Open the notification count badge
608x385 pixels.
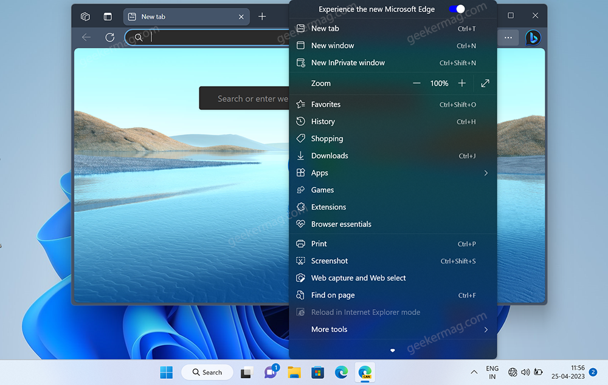point(593,372)
